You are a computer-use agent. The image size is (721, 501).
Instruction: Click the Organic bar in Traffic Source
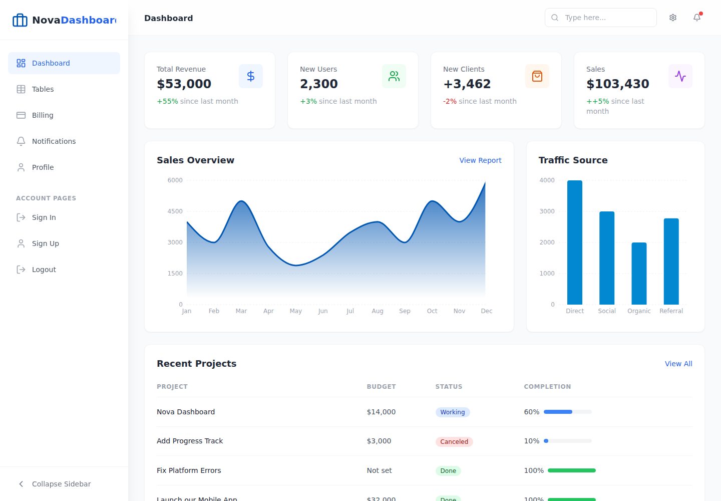[x=639, y=274]
